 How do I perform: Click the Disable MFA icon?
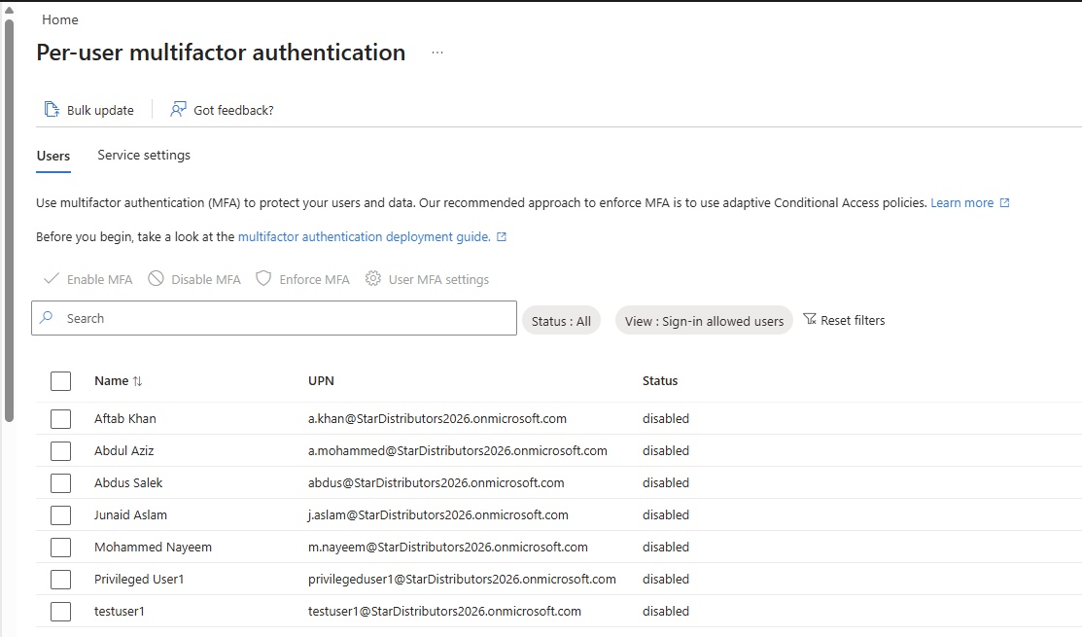pos(156,279)
